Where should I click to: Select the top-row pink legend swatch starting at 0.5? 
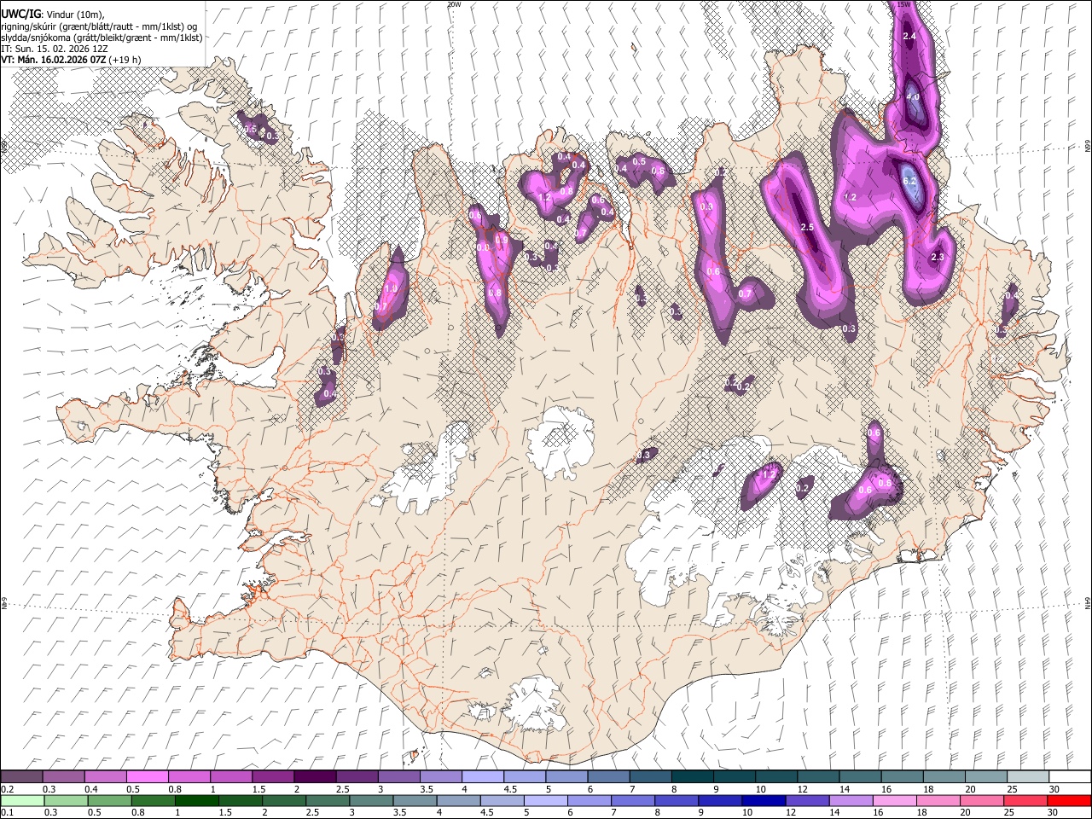pyautogui.click(x=148, y=777)
